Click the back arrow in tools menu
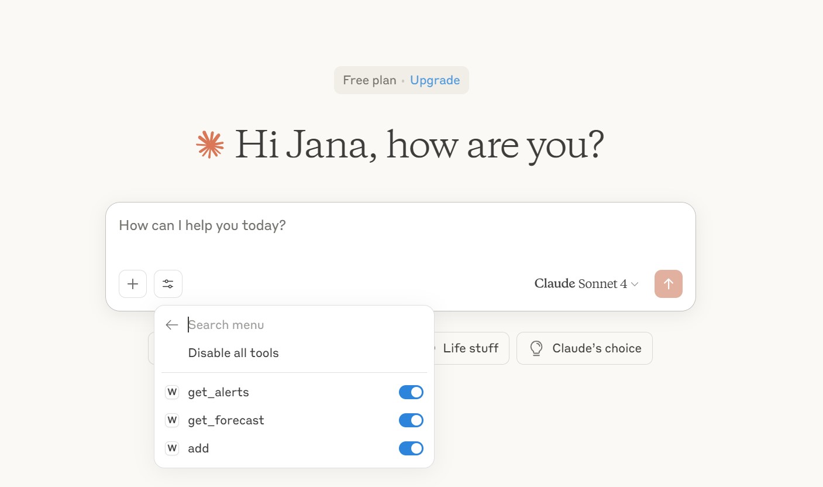The image size is (823, 487). [171, 325]
